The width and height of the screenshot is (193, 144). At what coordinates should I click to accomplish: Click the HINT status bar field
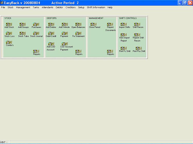[x=101, y=142]
